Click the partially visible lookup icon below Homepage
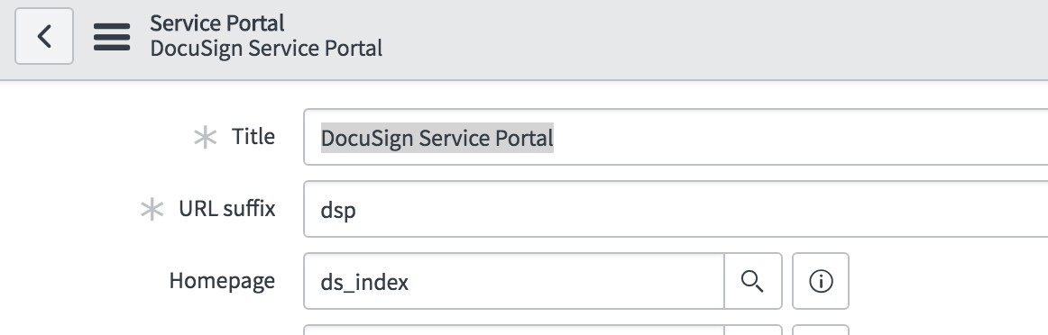 [x=752, y=330]
